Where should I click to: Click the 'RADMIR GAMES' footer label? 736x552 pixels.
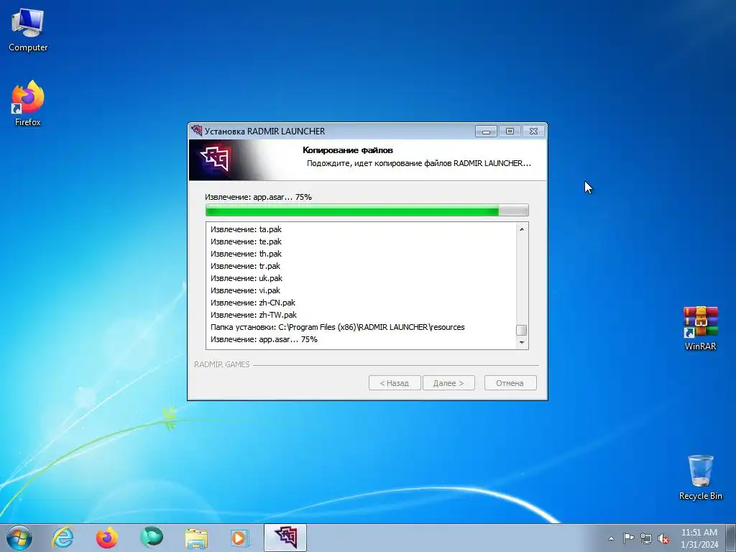222,364
